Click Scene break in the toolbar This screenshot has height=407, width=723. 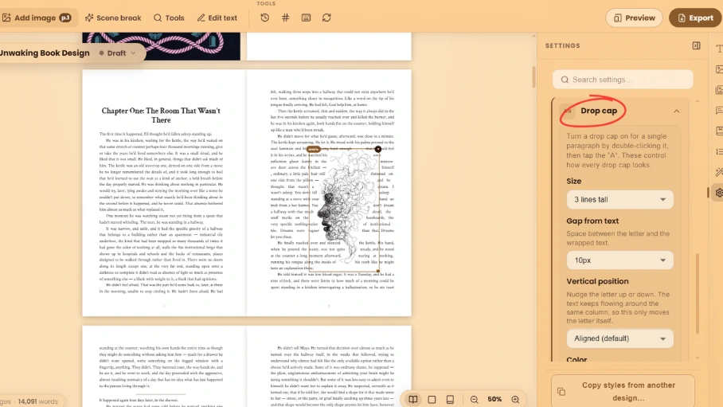coord(113,18)
